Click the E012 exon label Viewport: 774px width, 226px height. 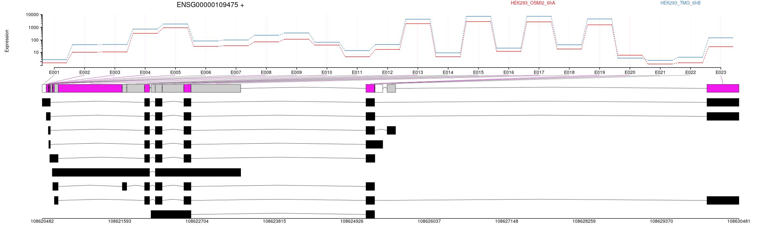coord(387,72)
